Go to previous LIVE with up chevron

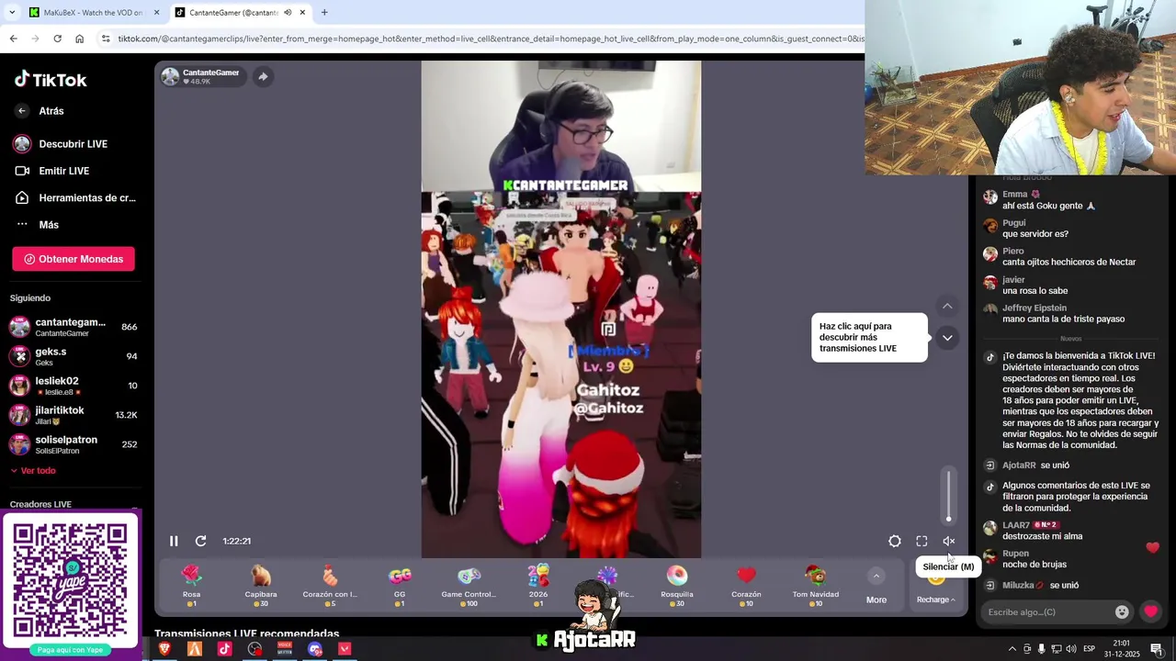coord(947,307)
